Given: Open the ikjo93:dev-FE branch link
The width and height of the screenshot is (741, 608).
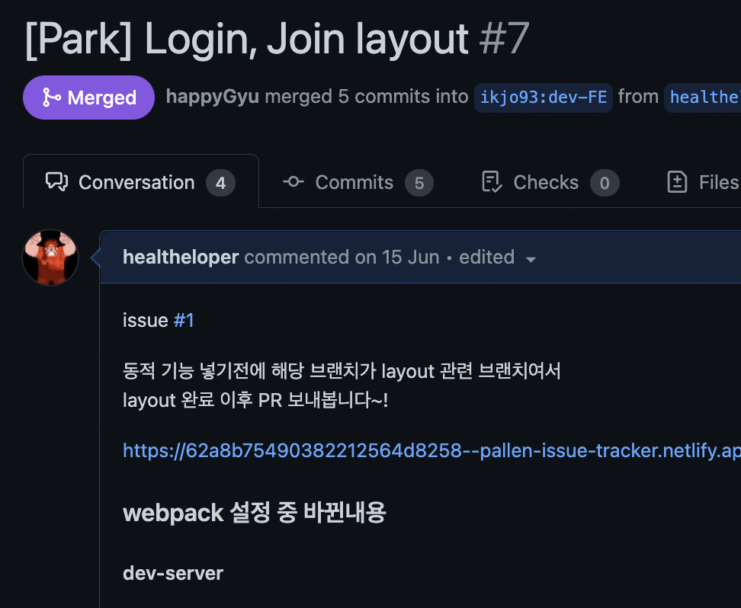Looking at the screenshot, I should pos(544,98).
